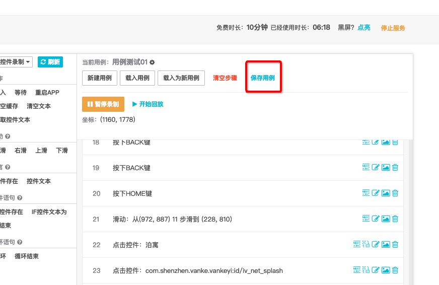
Task: Click the coordinate-convert icon on step 22
Action: 366,244
